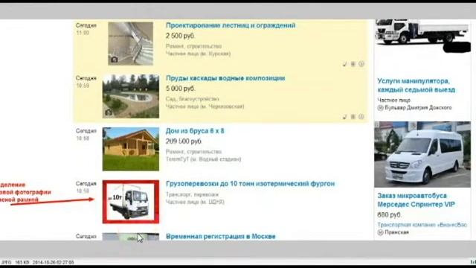Click the round icon in the Пруды каскады row
Screen dimensions: 476x268
click(361, 117)
